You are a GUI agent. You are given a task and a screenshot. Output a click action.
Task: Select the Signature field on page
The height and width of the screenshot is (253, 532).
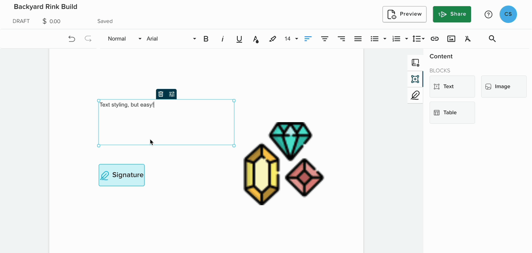121,175
